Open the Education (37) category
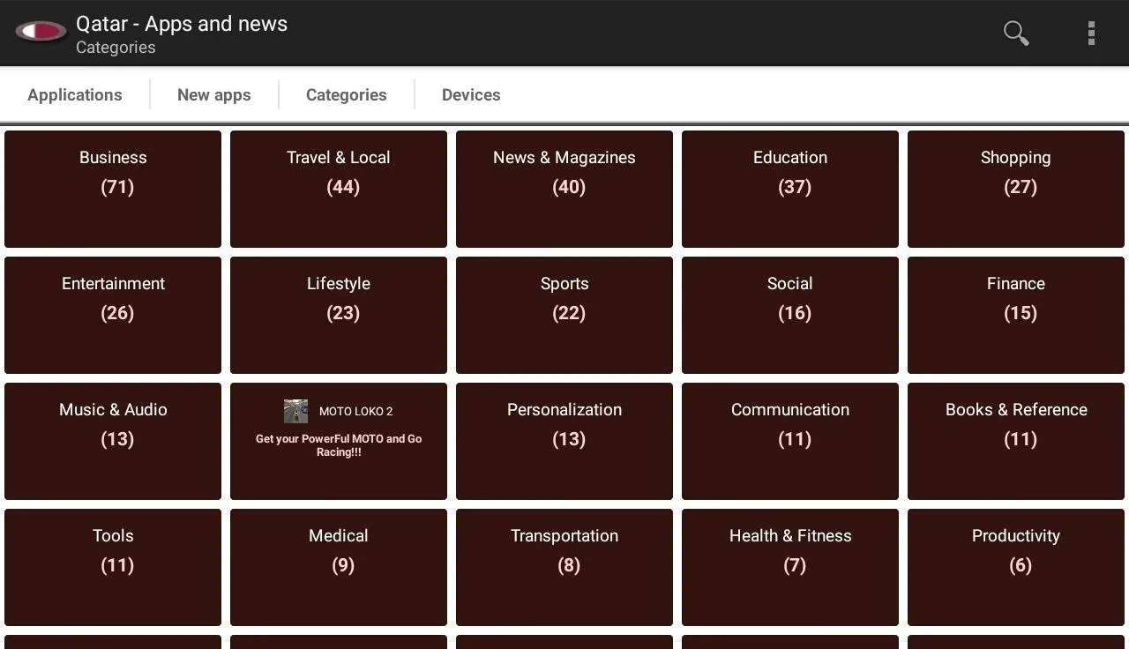1129x649 pixels. [790, 189]
